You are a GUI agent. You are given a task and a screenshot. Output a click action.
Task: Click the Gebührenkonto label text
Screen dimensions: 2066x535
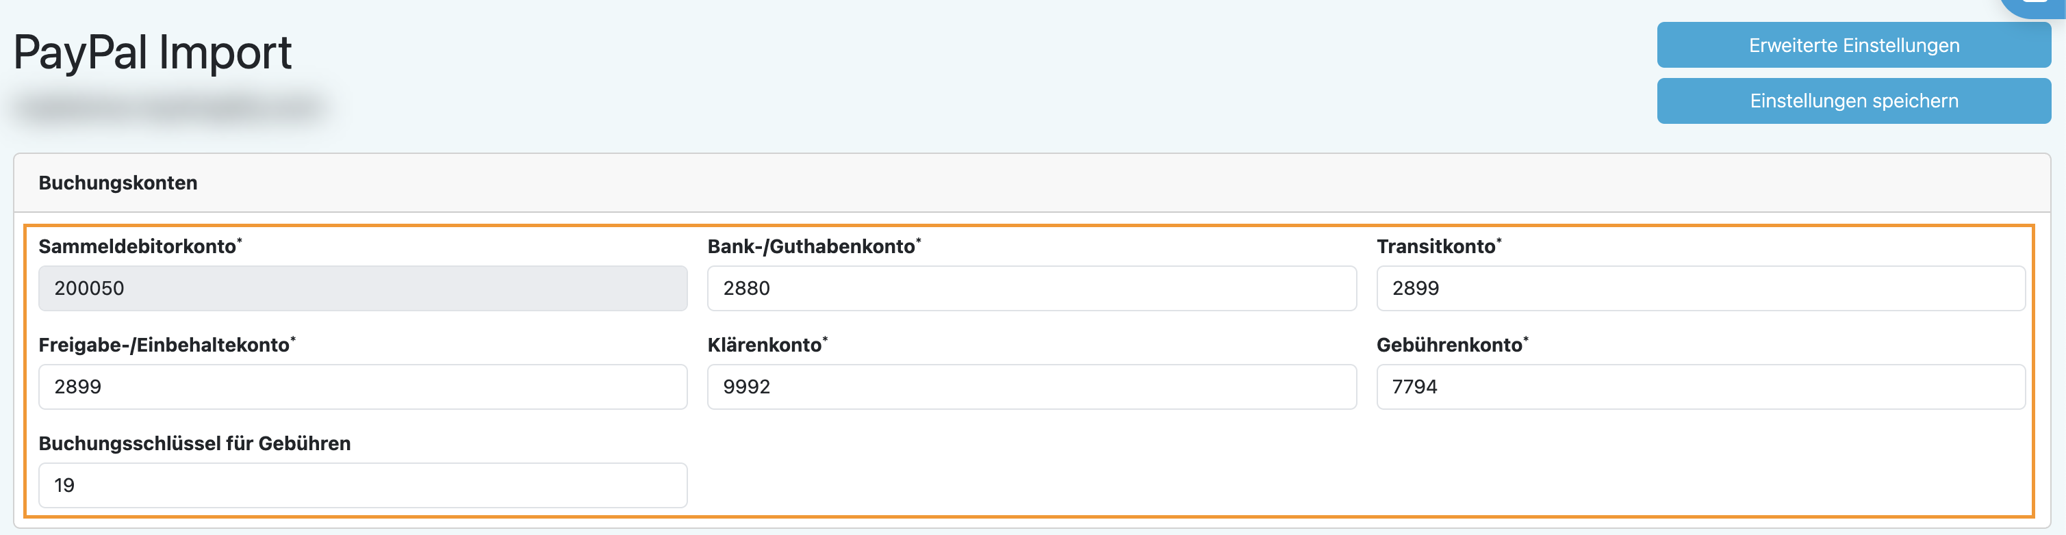[1450, 345]
